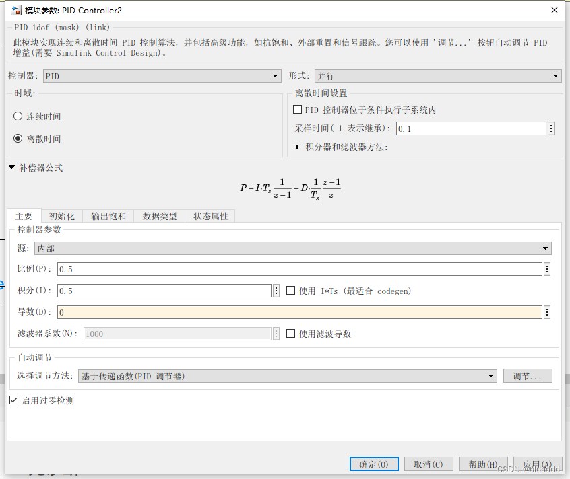This screenshot has height=479, width=570.
Task: Select the 连续时间 radio button
Action: [x=18, y=116]
